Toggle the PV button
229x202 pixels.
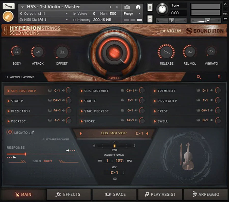point(225,19)
